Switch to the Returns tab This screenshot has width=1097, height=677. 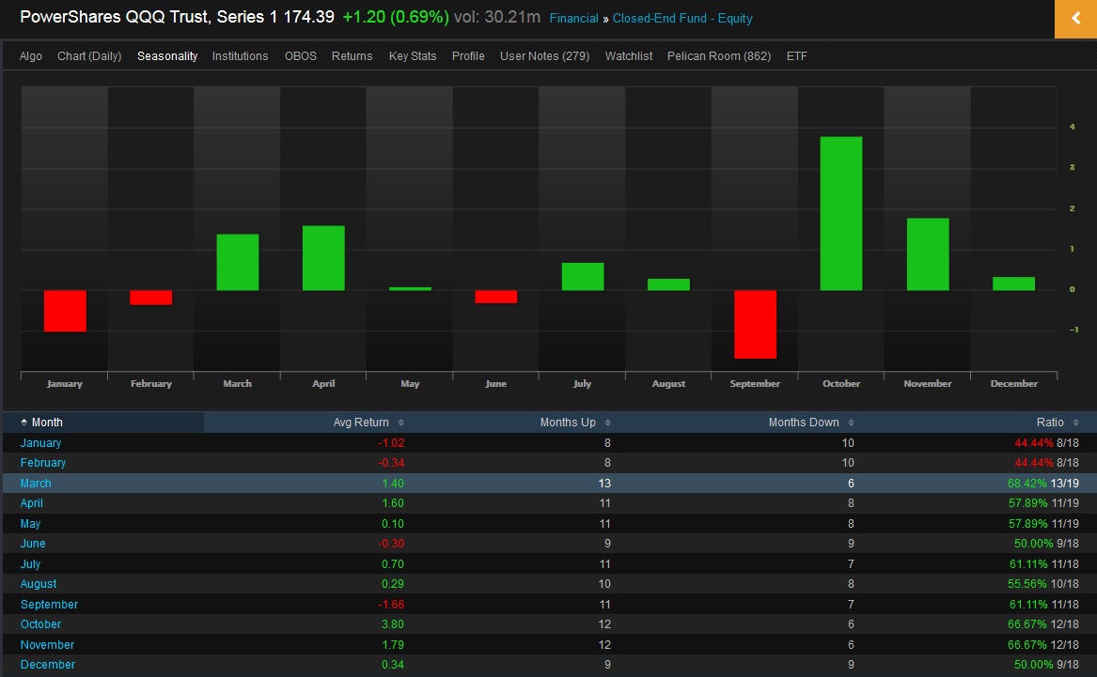point(352,56)
